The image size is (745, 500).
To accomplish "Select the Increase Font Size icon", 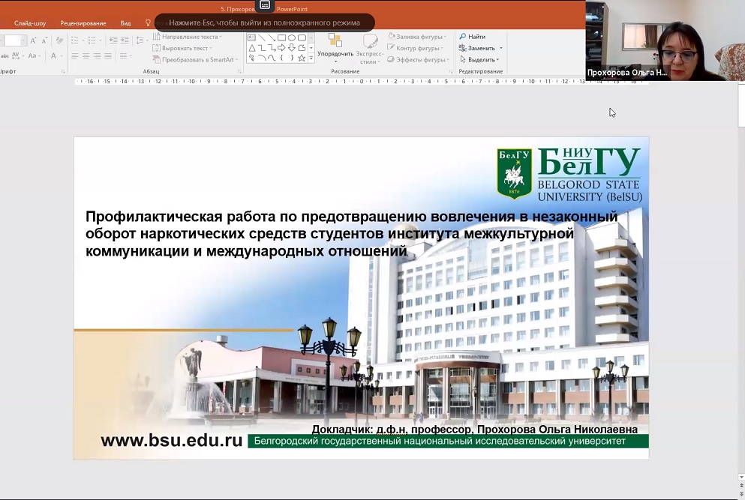I will [x=33, y=40].
